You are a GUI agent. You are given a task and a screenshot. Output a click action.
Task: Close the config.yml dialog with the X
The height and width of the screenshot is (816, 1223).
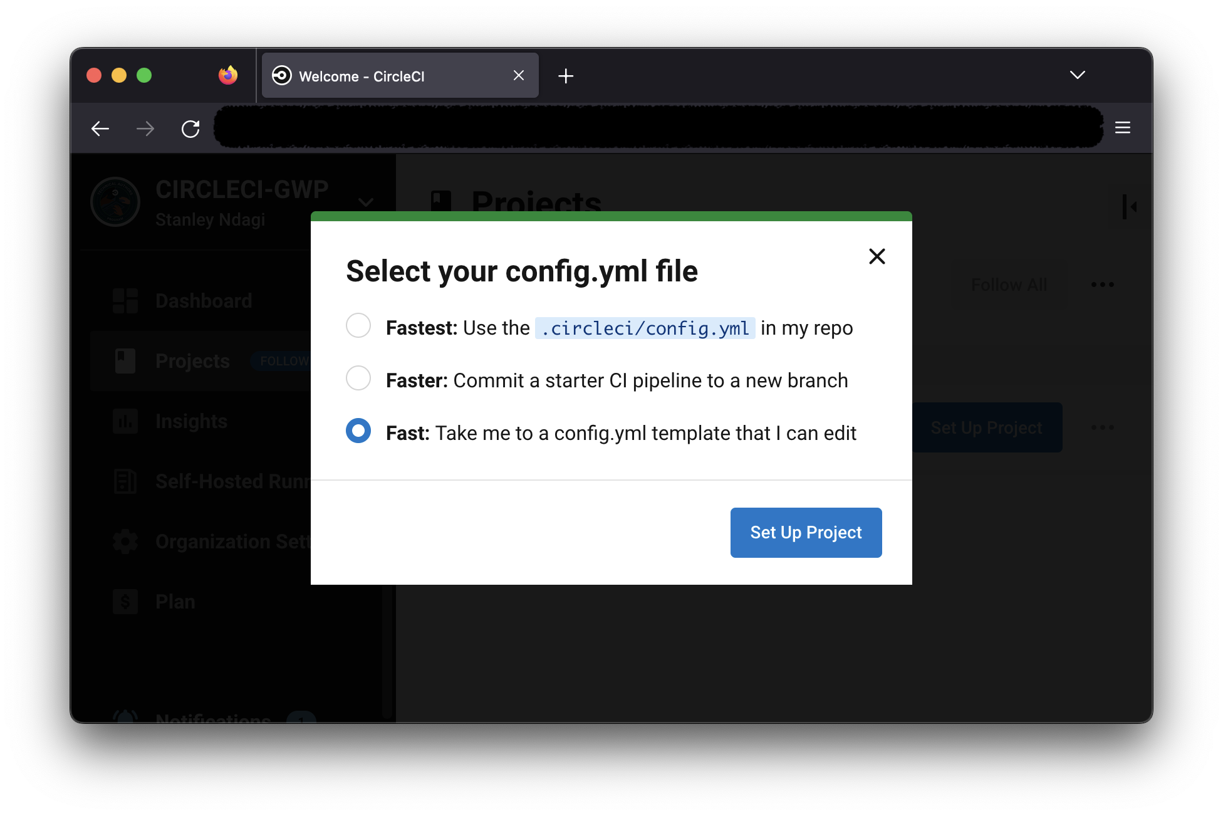pyautogui.click(x=877, y=256)
